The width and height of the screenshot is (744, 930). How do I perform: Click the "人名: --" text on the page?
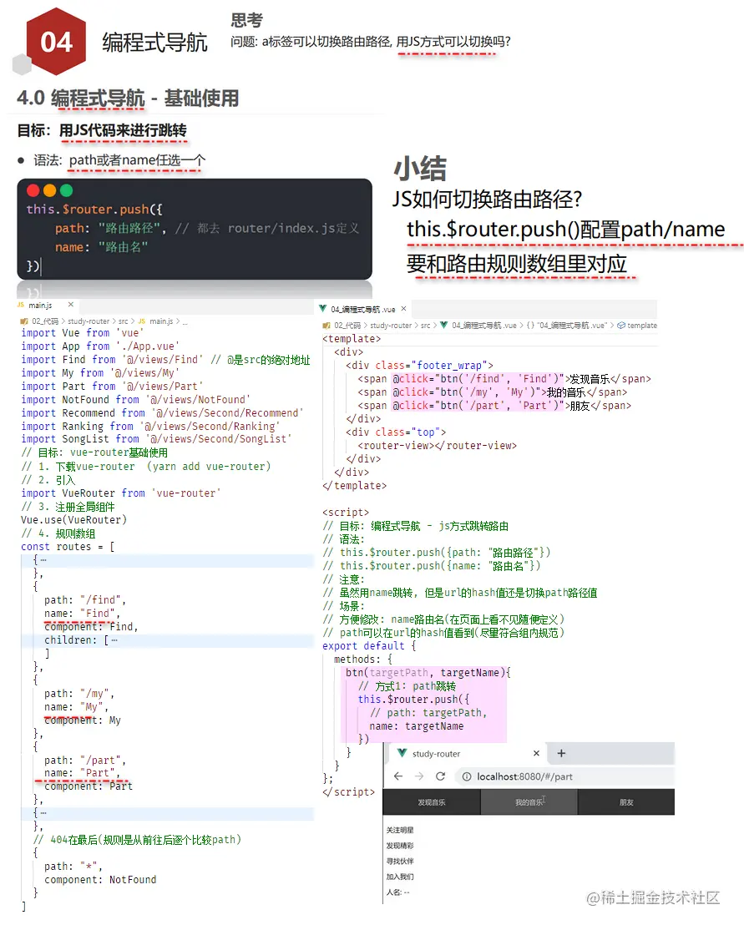tap(397, 892)
